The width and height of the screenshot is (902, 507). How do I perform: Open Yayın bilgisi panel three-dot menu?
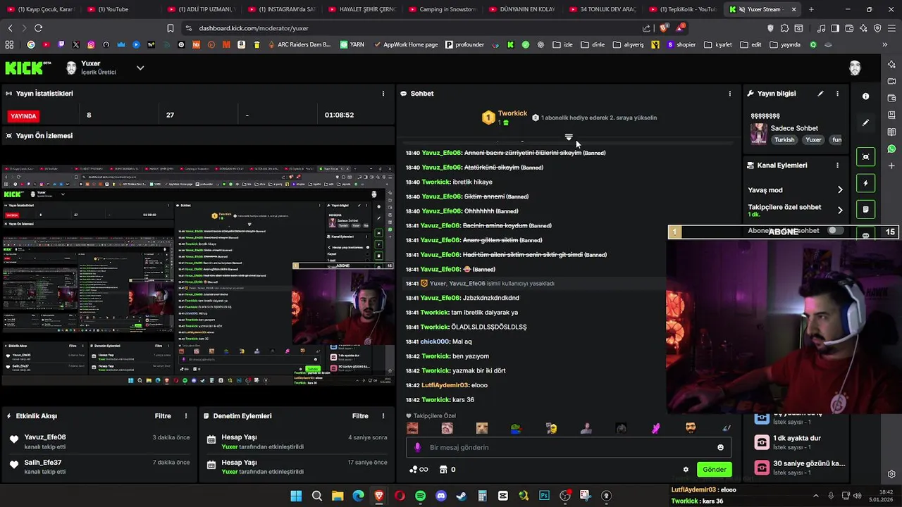tap(837, 93)
